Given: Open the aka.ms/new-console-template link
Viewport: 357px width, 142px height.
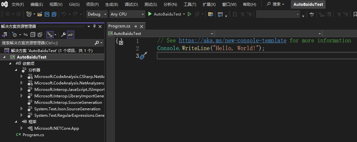Looking at the screenshot, I should tap(233, 41).
